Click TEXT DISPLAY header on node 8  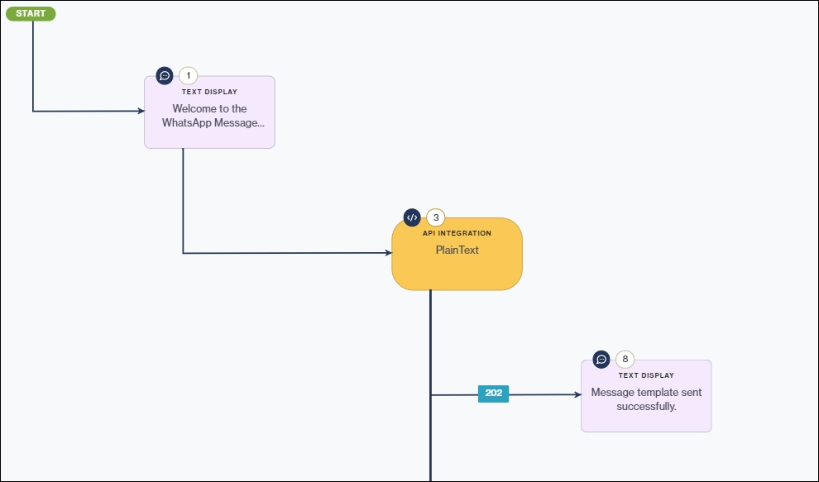pyautogui.click(x=646, y=375)
